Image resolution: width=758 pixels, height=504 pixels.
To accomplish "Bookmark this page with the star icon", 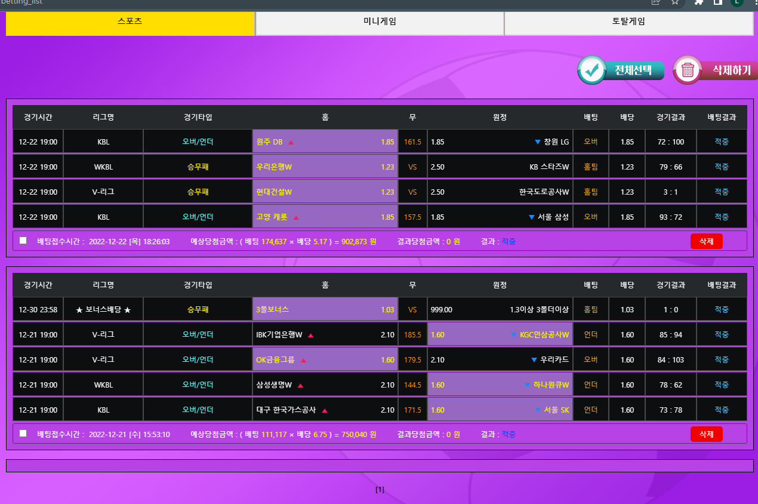I will (675, 2).
